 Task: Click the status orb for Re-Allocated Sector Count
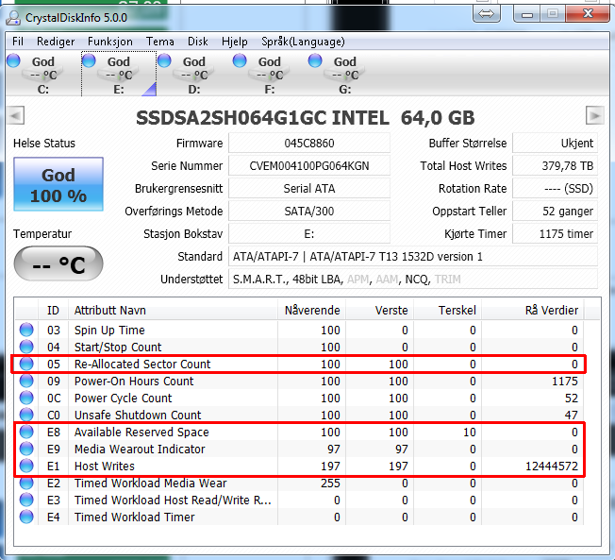point(26,364)
